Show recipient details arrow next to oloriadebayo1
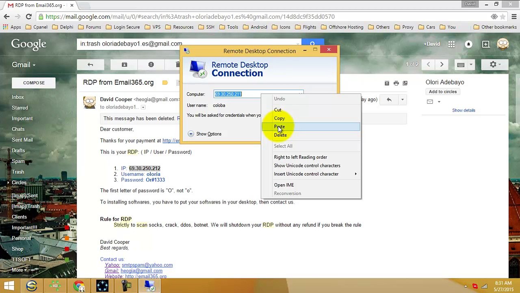This screenshot has width=520, height=293. click(x=143, y=107)
